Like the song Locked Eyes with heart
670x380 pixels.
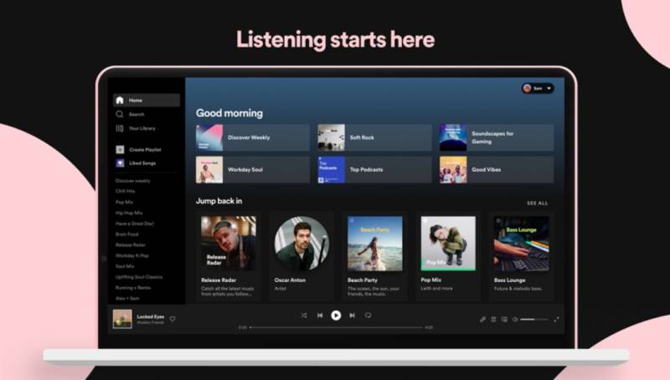pos(173,319)
